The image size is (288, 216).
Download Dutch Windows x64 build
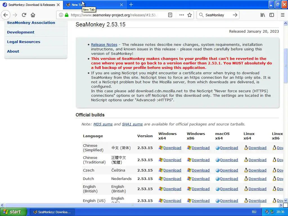pos(172,179)
